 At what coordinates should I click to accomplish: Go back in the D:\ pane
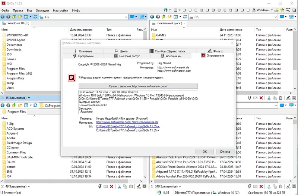(152, 17)
